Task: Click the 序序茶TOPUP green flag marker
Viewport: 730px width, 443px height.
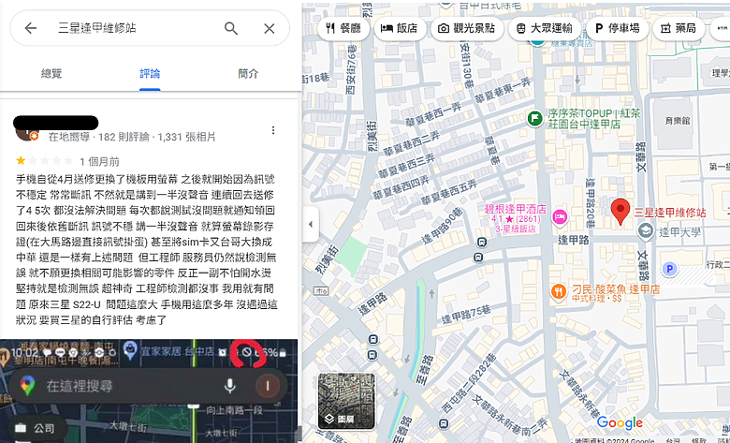Action: 534,118
